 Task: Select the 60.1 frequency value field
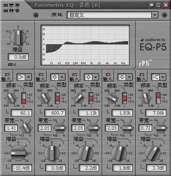point(21,113)
